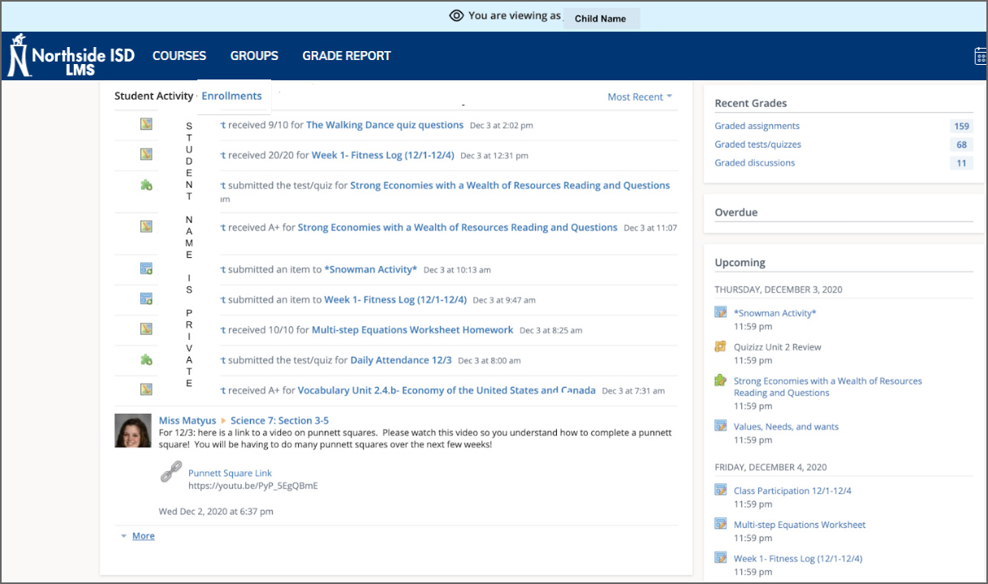
Task: Go to the GRADE REPORT page
Action: pos(347,56)
